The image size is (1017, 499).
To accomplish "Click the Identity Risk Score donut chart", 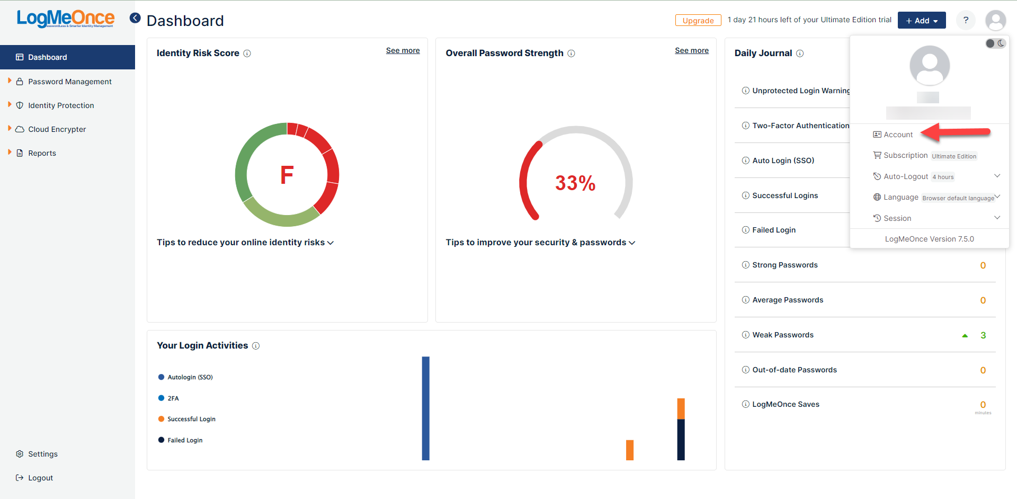I will 287,175.
